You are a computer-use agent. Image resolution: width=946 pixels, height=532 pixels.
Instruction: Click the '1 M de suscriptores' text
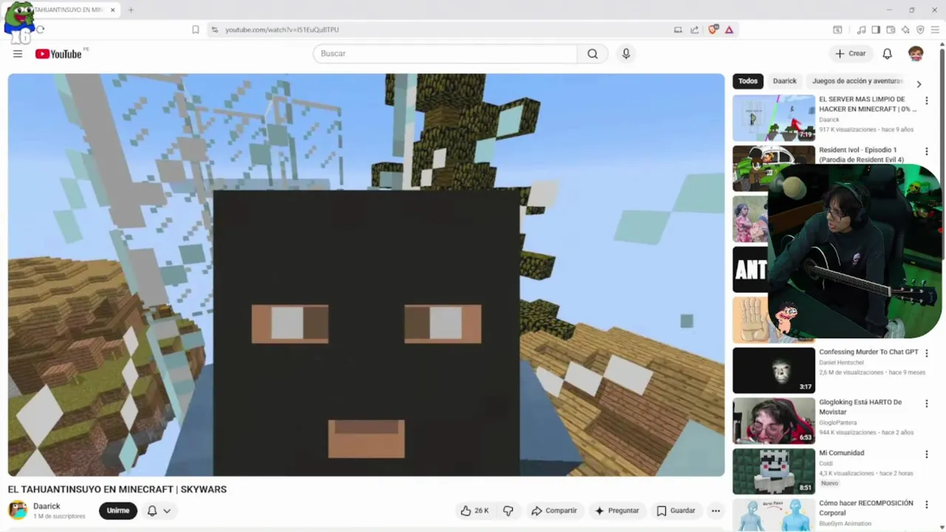point(59,516)
